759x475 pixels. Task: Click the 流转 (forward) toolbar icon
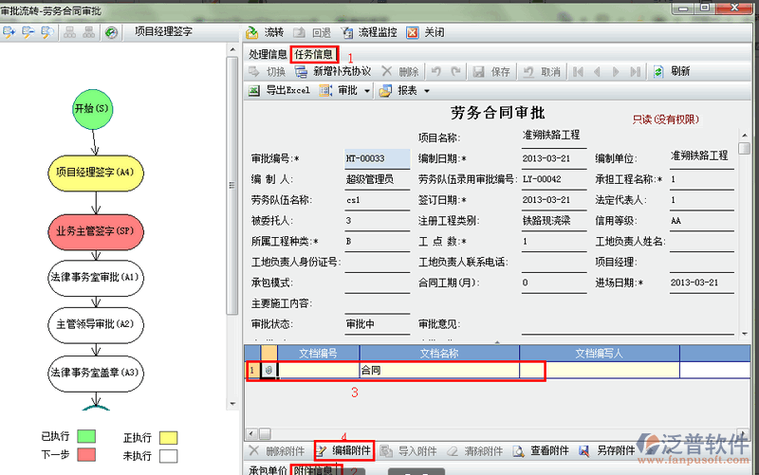point(252,31)
